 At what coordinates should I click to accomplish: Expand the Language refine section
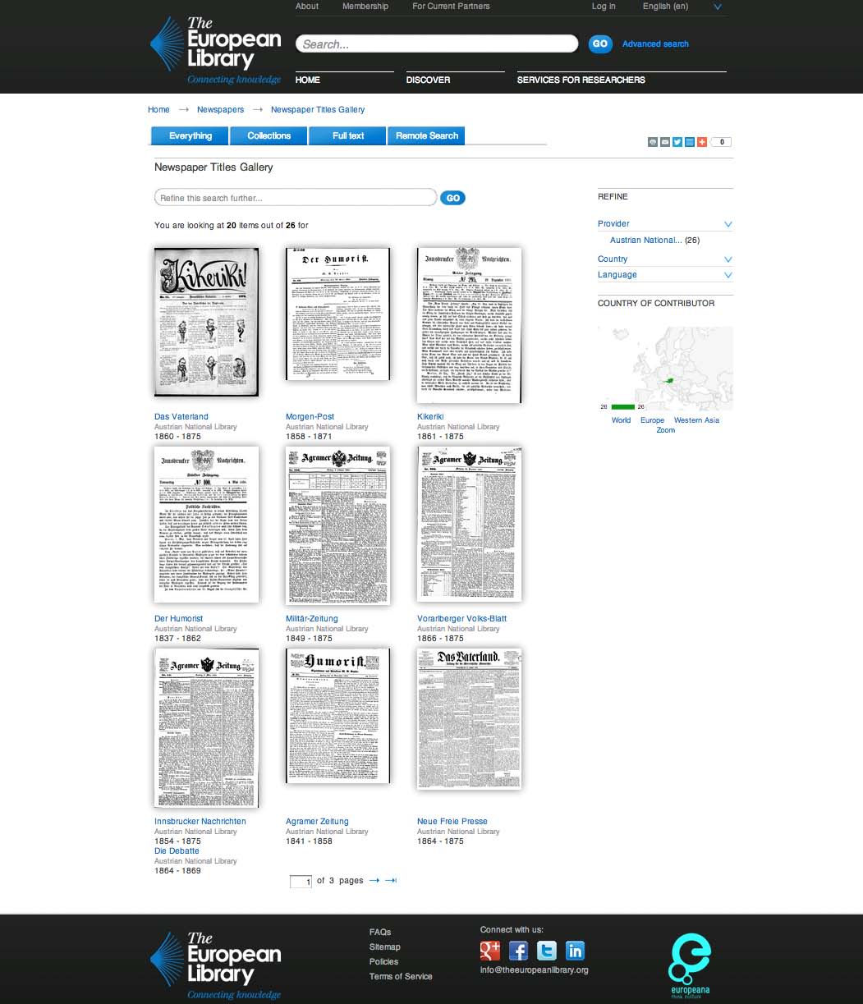click(x=728, y=275)
